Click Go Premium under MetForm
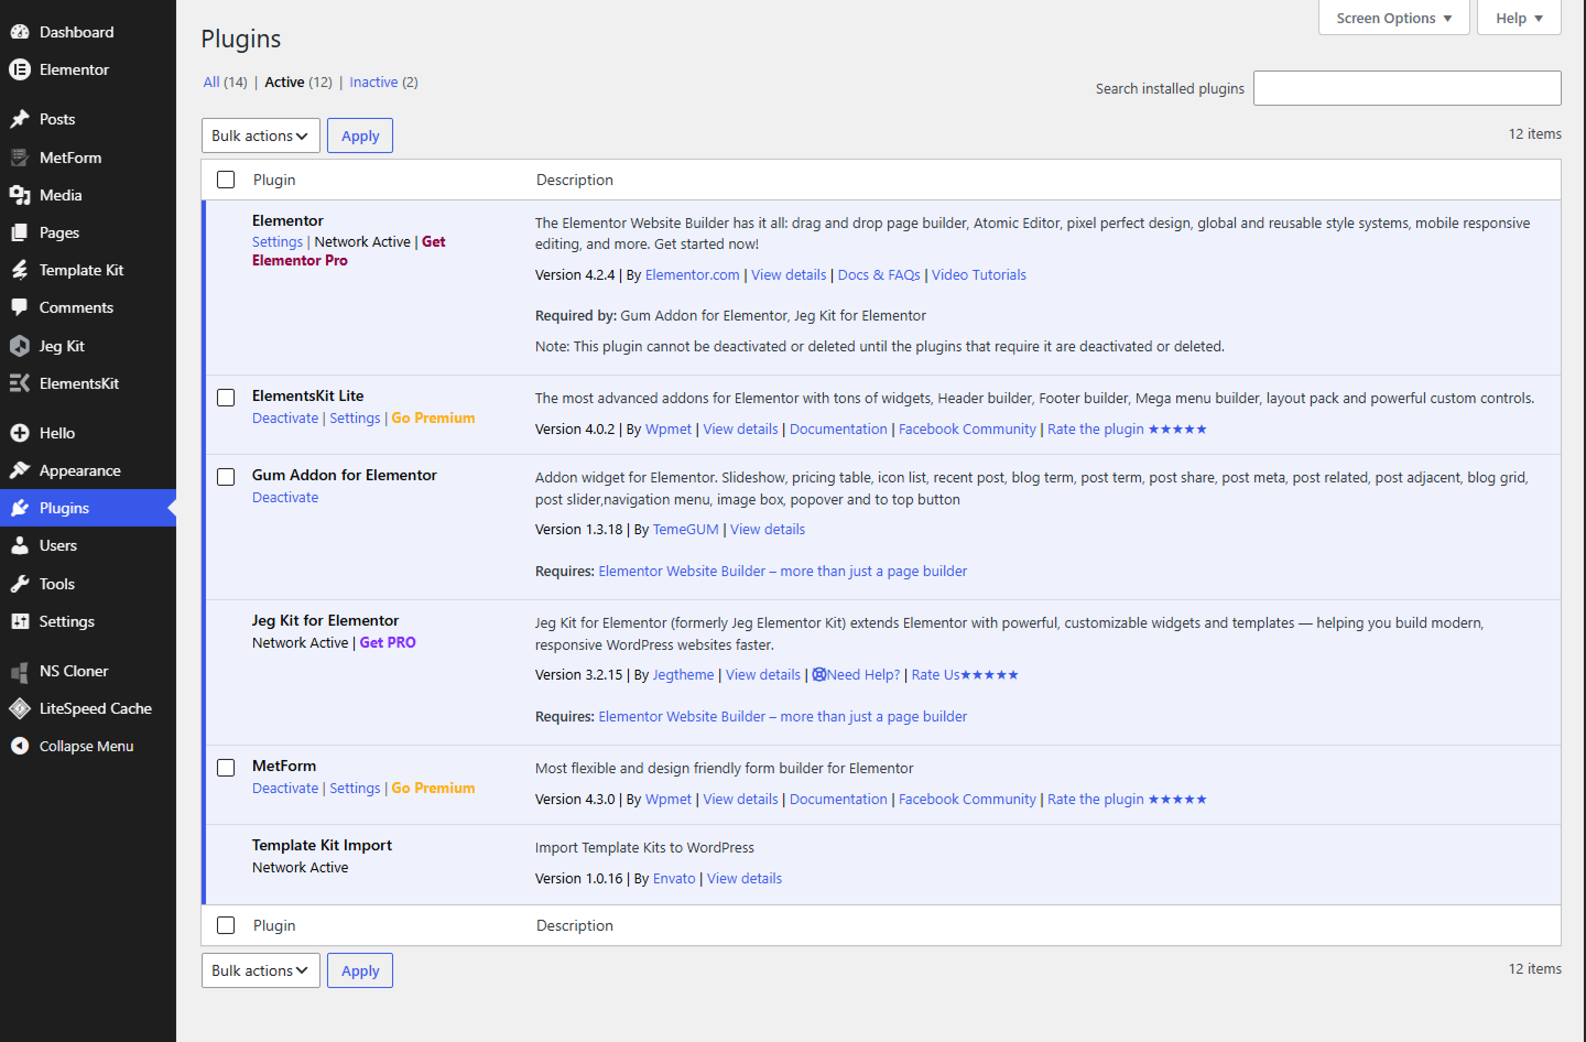 click(x=433, y=788)
